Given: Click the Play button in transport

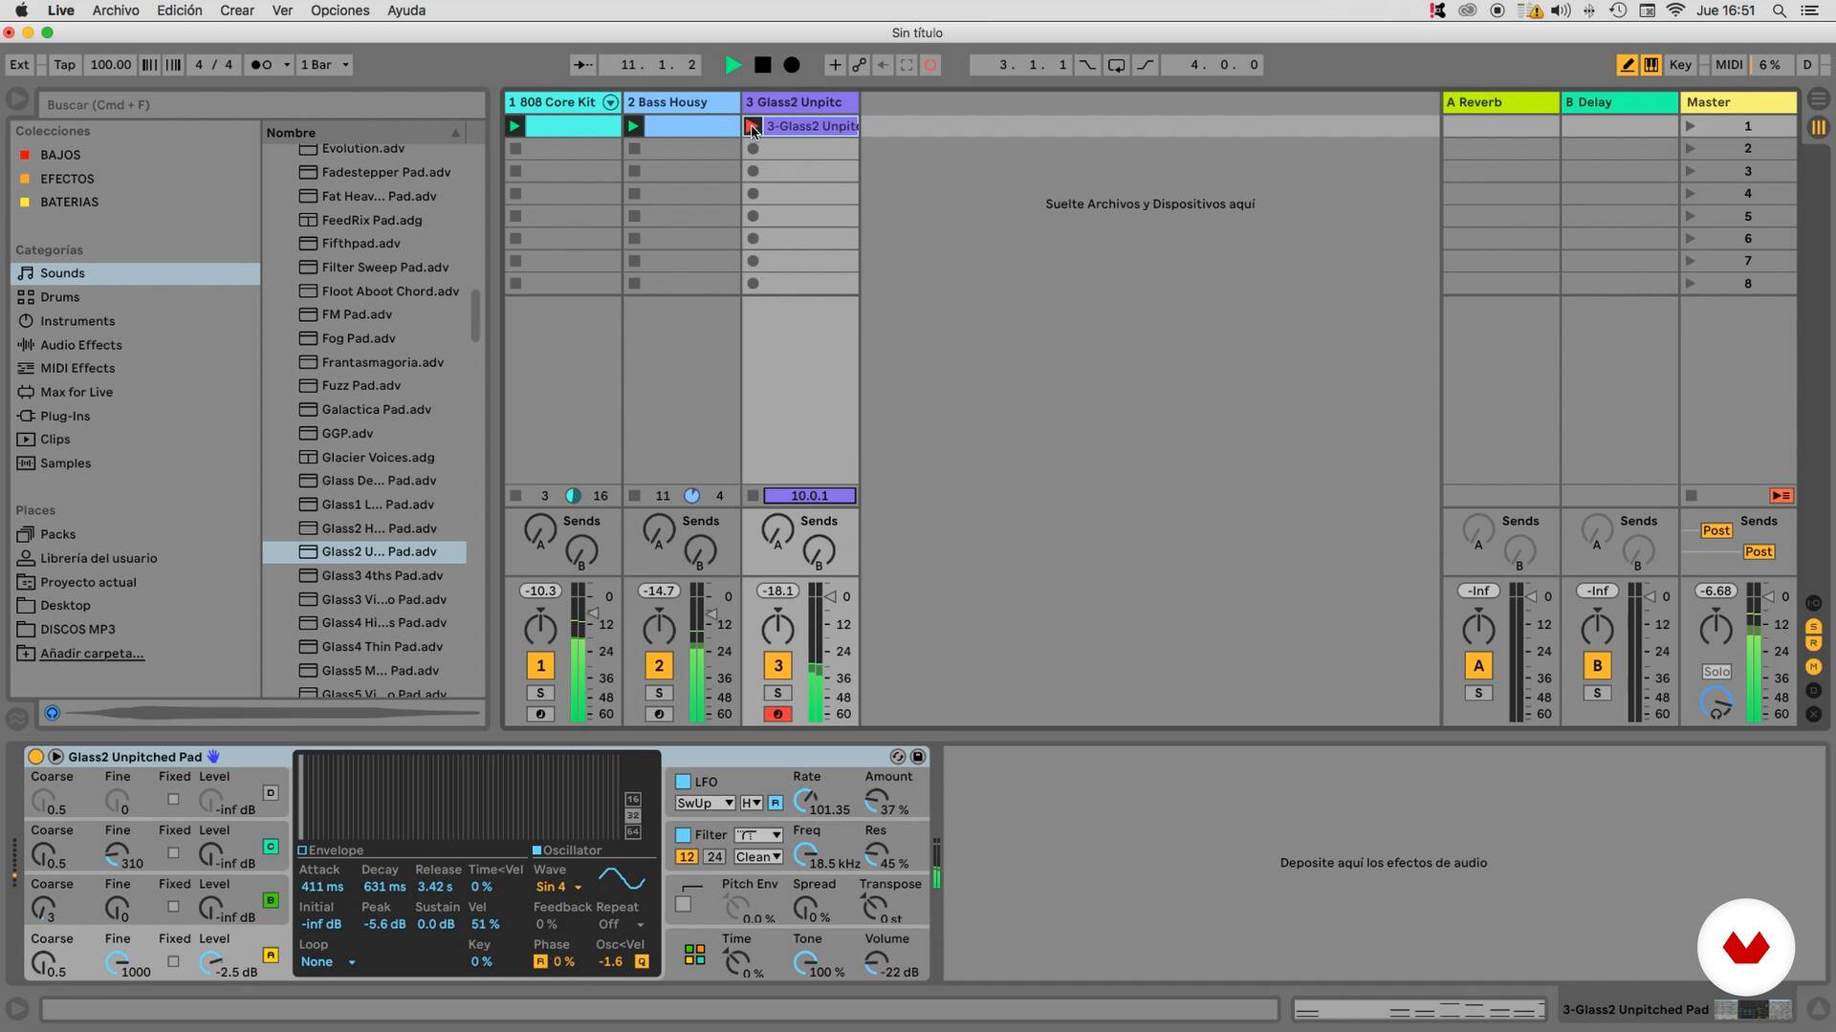Looking at the screenshot, I should (x=732, y=65).
